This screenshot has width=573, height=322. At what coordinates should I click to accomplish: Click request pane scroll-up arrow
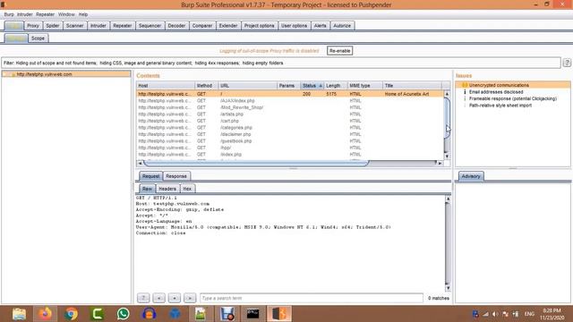(448, 199)
